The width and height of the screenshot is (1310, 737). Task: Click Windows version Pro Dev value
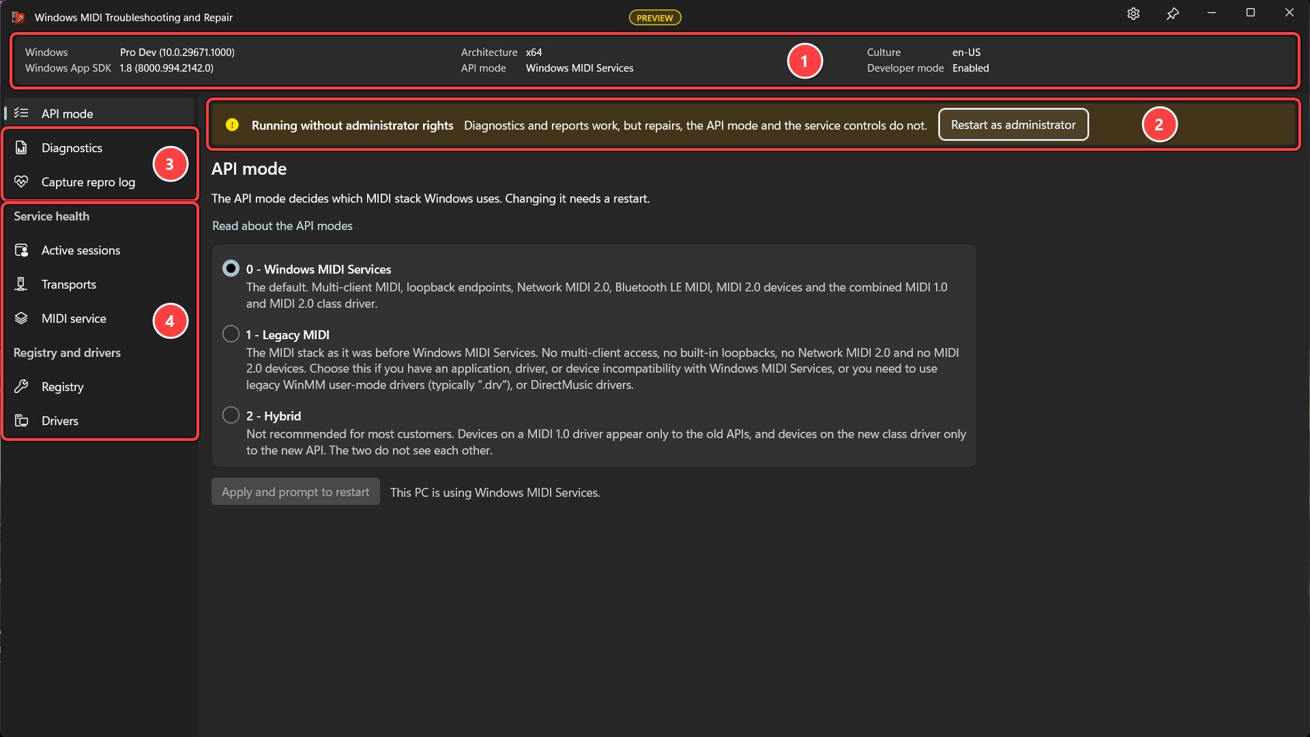(177, 52)
